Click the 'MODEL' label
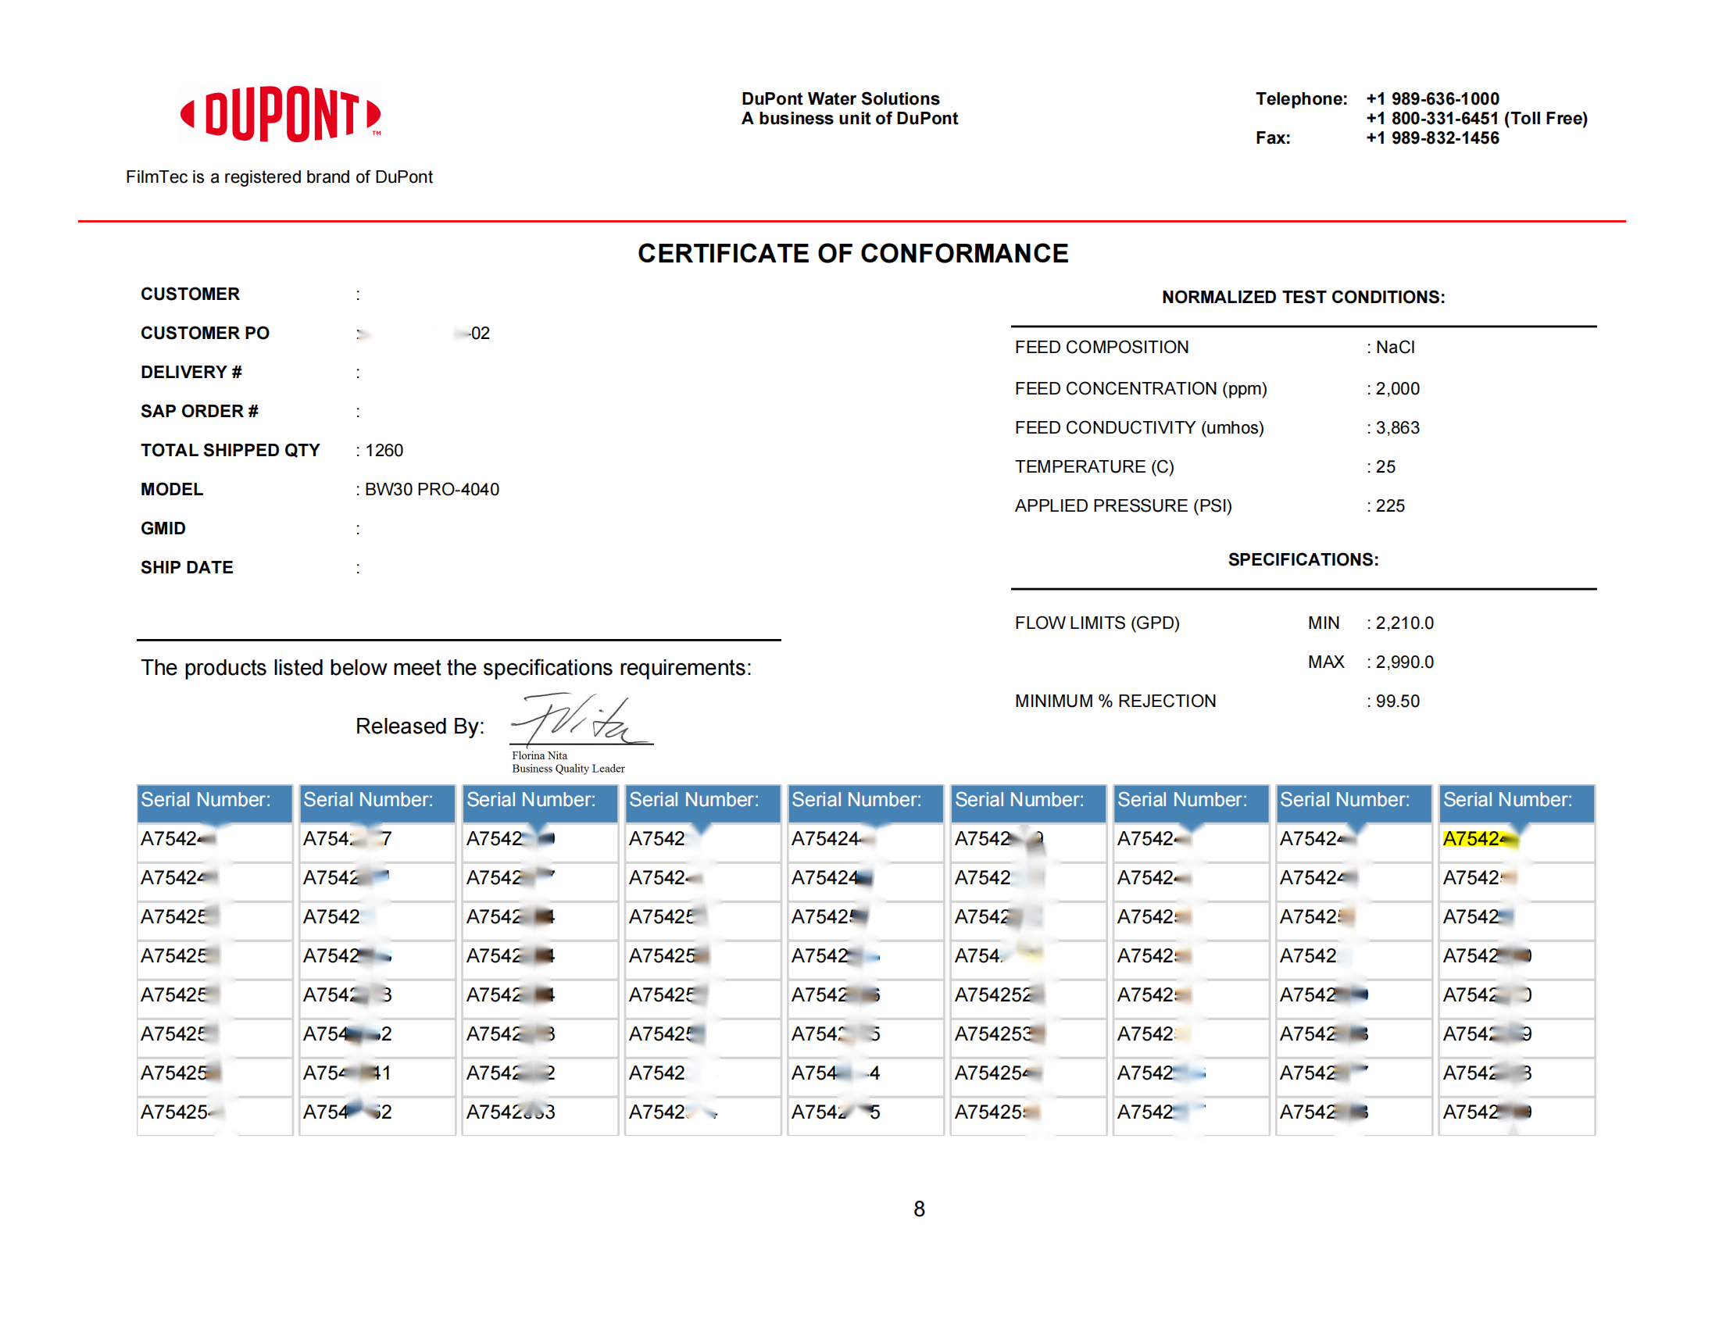This screenshot has height=1328, width=1719. [172, 489]
